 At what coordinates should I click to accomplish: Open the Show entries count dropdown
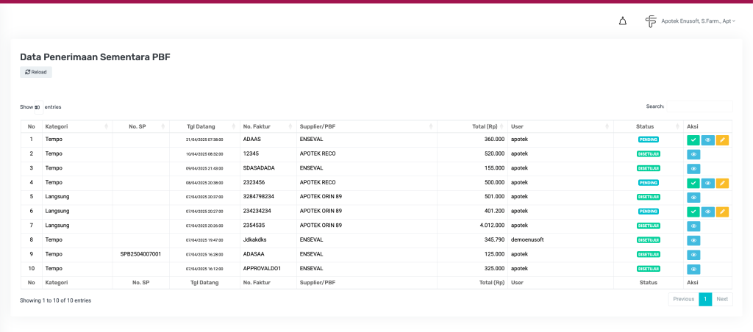pos(38,107)
